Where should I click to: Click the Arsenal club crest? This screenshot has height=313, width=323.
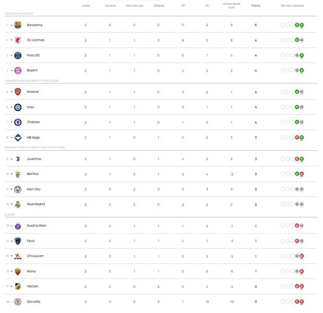18,92
